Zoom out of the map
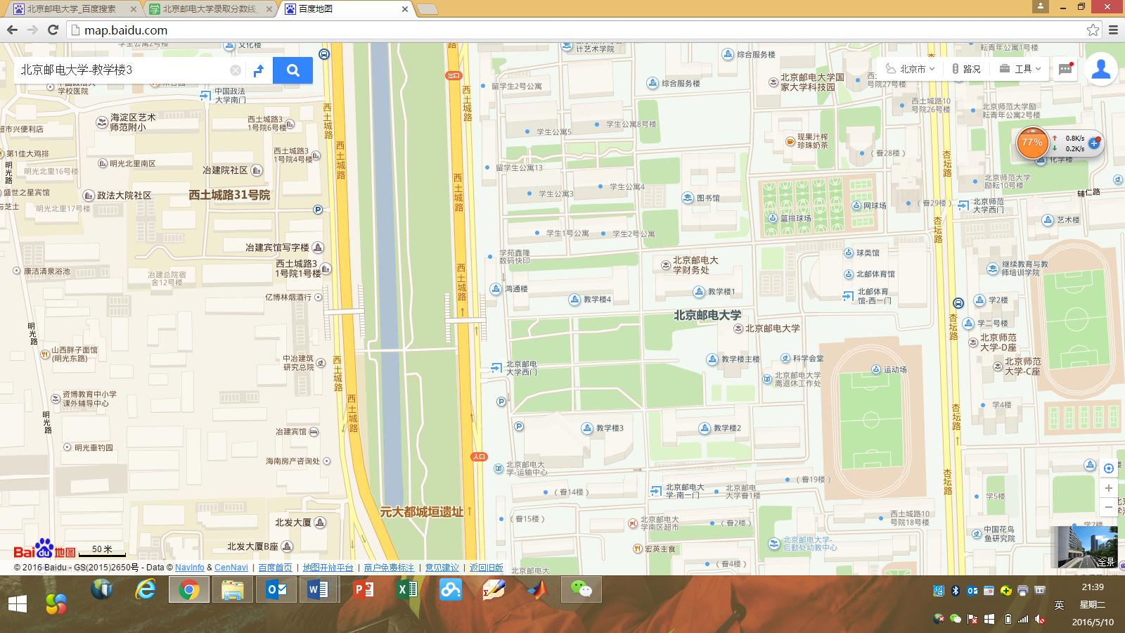The width and height of the screenshot is (1125, 633). coord(1109,507)
